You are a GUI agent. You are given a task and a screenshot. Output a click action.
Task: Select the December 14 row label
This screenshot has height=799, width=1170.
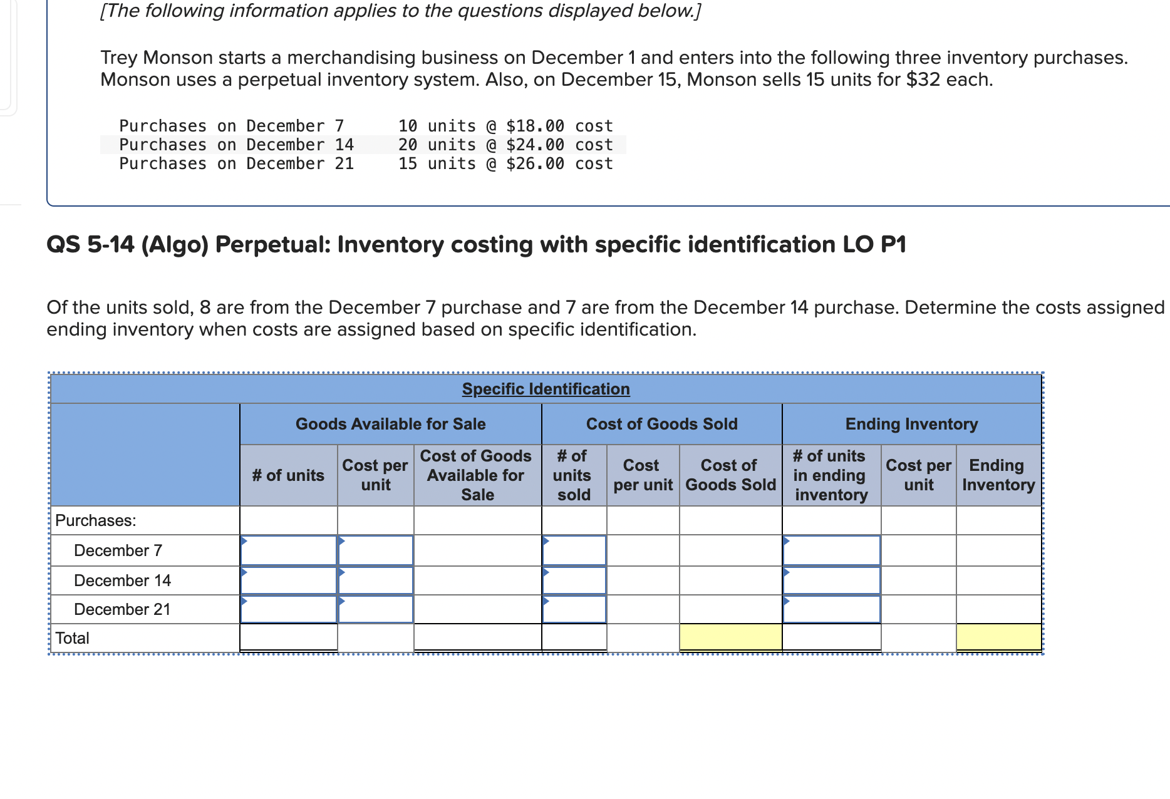click(x=122, y=580)
